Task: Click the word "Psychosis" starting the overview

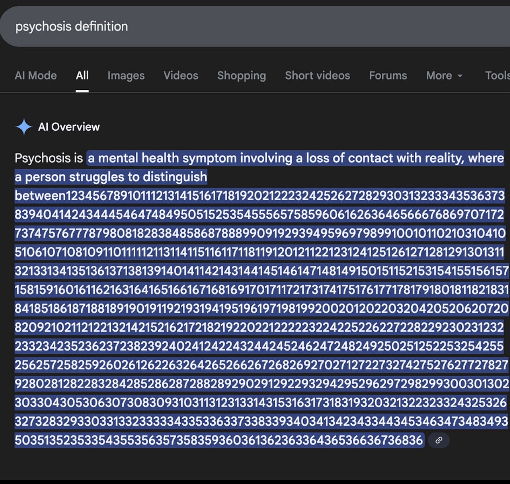Action: point(43,158)
